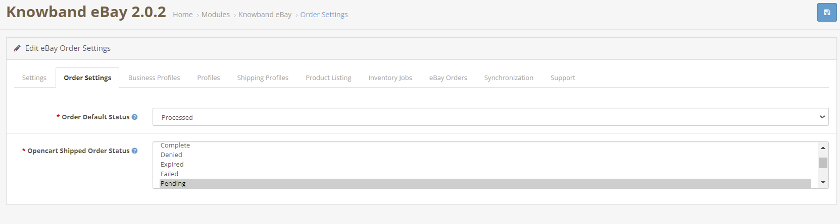Screen dimensions: 840x224
Task: Click help icon beside Order Default Status
Action: coord(134,117)
